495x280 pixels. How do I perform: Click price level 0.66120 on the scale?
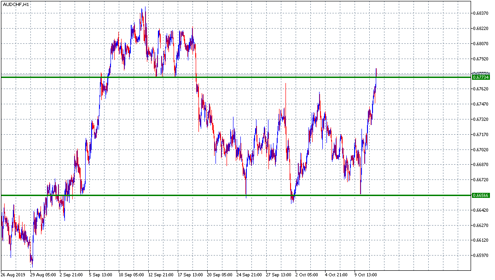pos(481,240)
